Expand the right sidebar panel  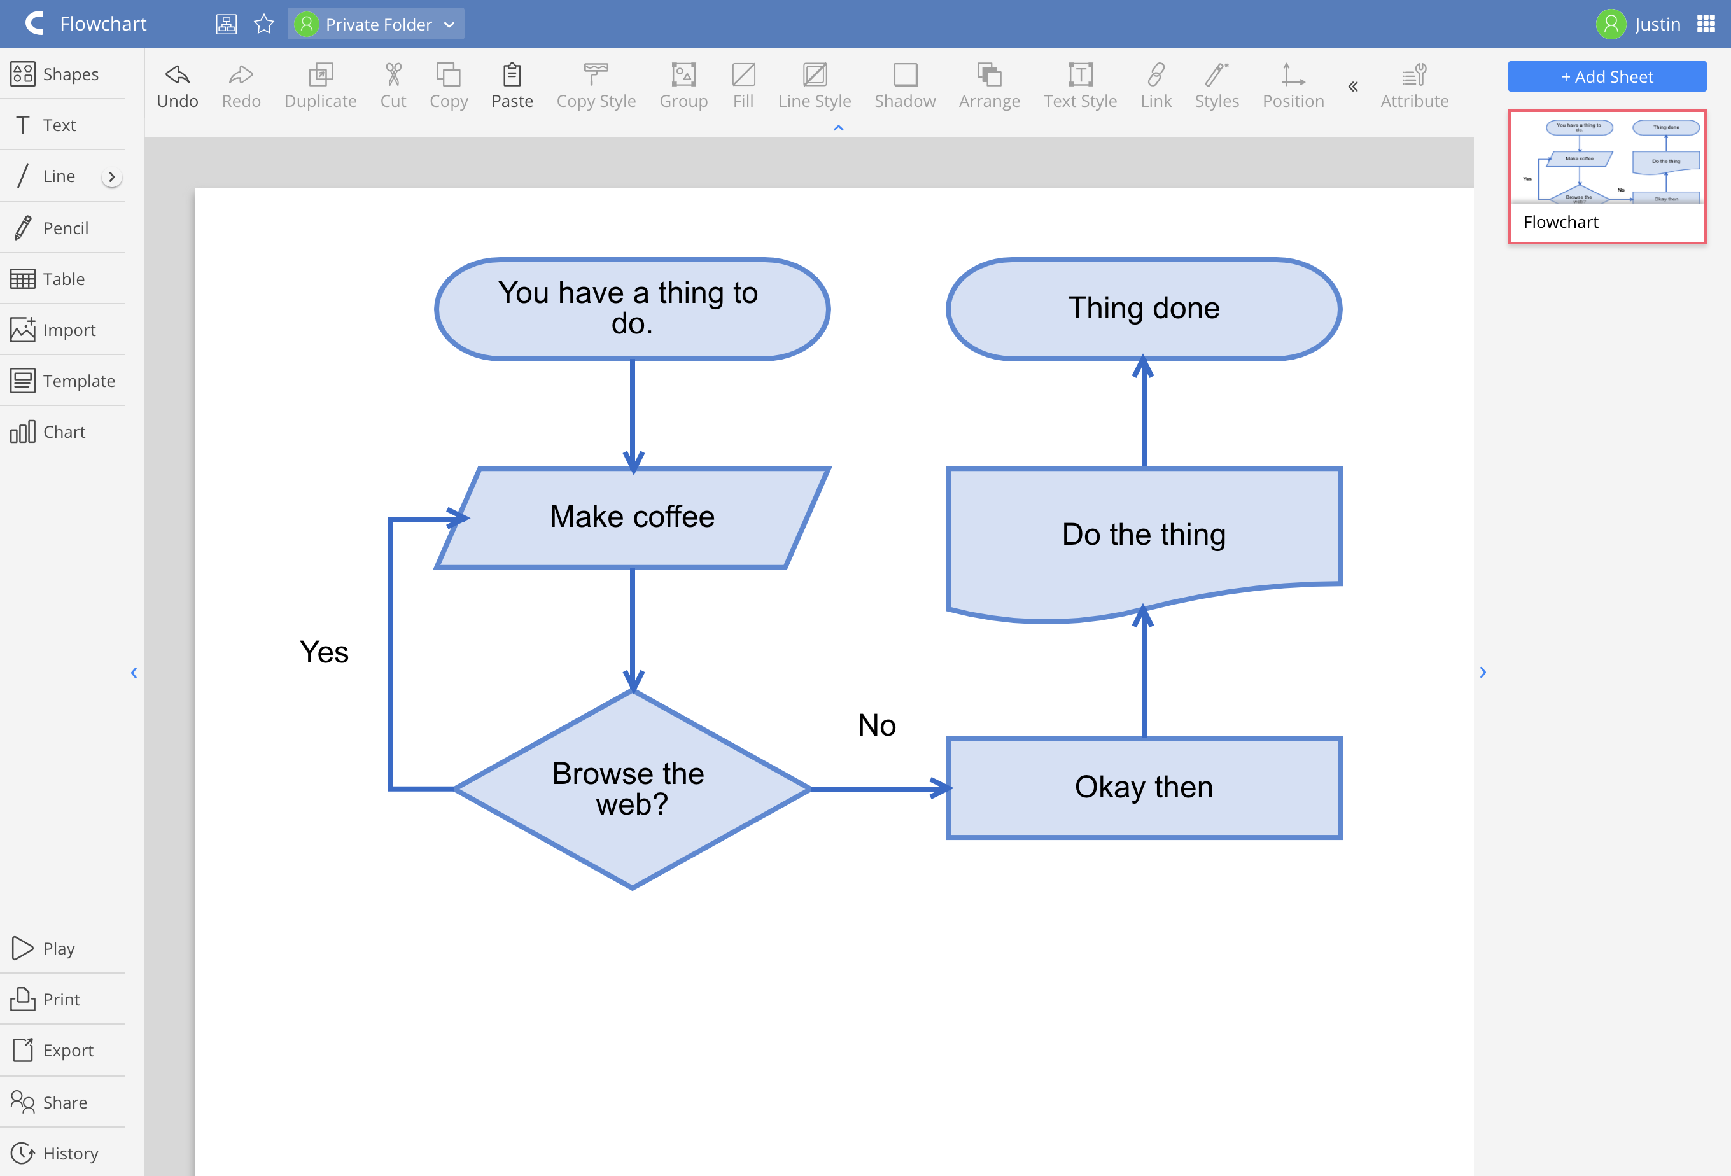1483,671
